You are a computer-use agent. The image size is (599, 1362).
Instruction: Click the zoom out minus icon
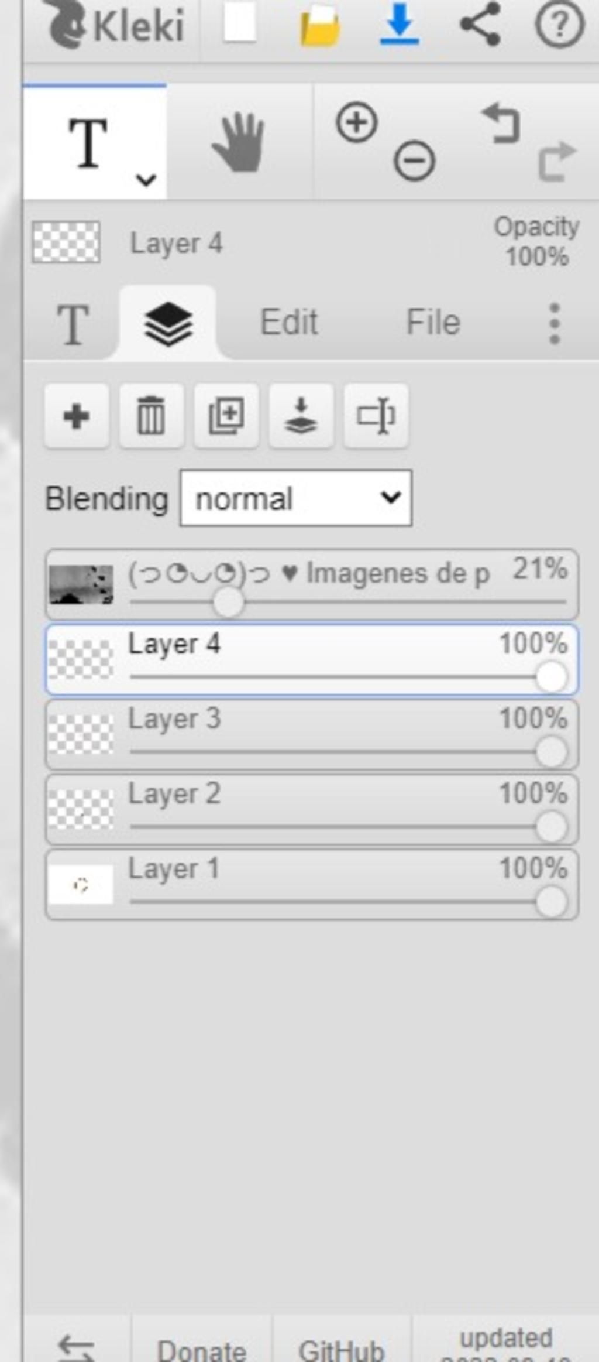point(414,160)
